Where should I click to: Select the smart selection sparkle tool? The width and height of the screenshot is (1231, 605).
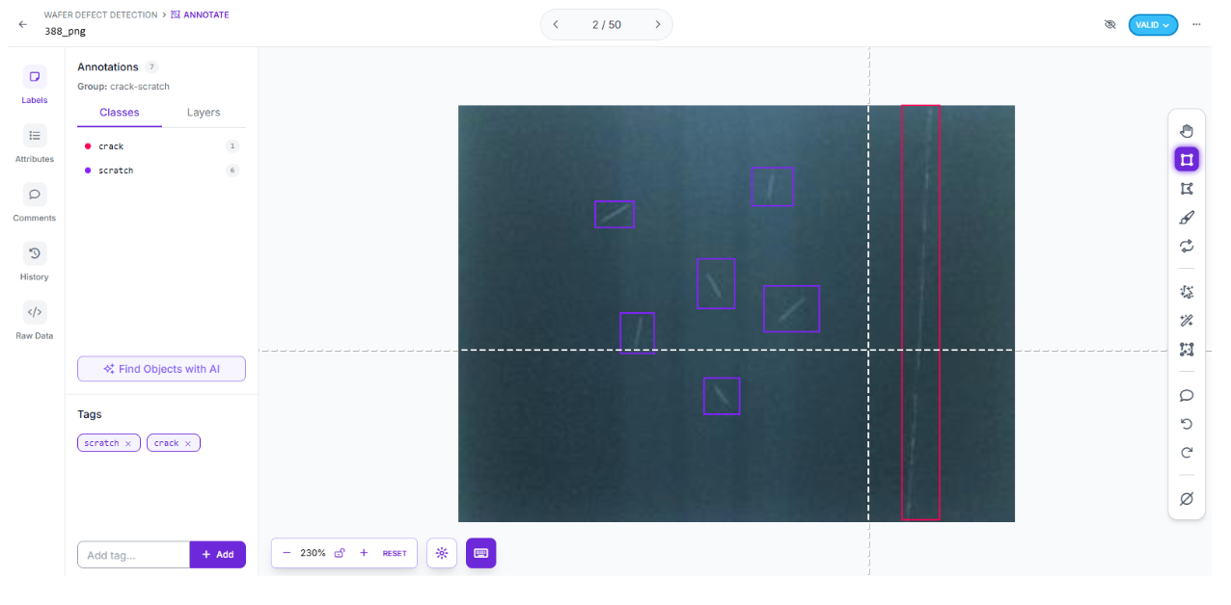1187,291
